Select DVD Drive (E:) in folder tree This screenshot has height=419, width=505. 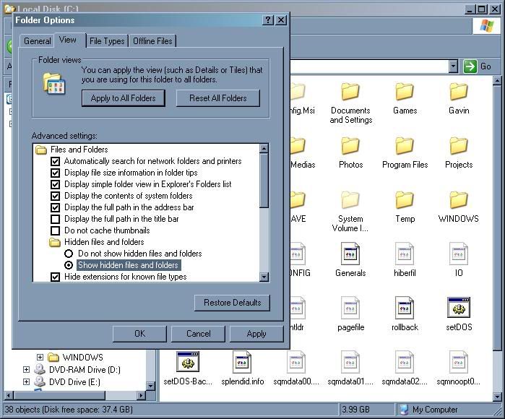[74, 381]
